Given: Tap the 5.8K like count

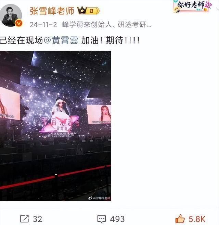Looking at the screenshot, I should 197,219.
